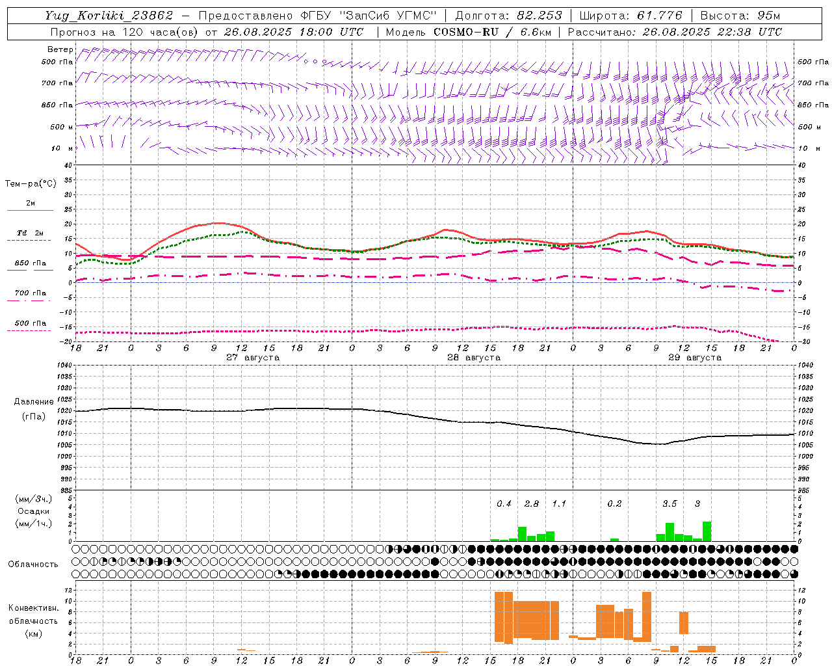The height and width of the screenshot is (666, 832).
Task: Click the 28 августа date label
Action: pyautogui.click(x=474, y=358)
